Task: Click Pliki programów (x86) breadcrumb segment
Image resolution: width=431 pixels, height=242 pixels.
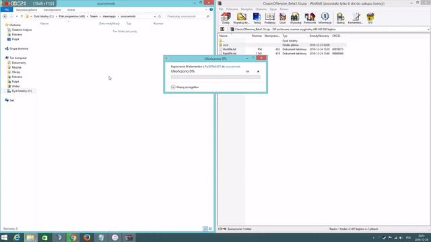Action: click(x=72, y=16)
